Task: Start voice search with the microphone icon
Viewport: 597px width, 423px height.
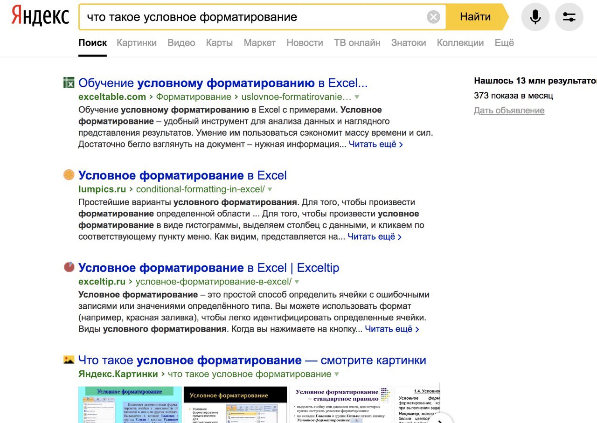Action: coord(535,17)
